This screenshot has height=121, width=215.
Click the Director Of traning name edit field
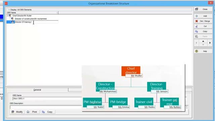(x=36, y=22)
